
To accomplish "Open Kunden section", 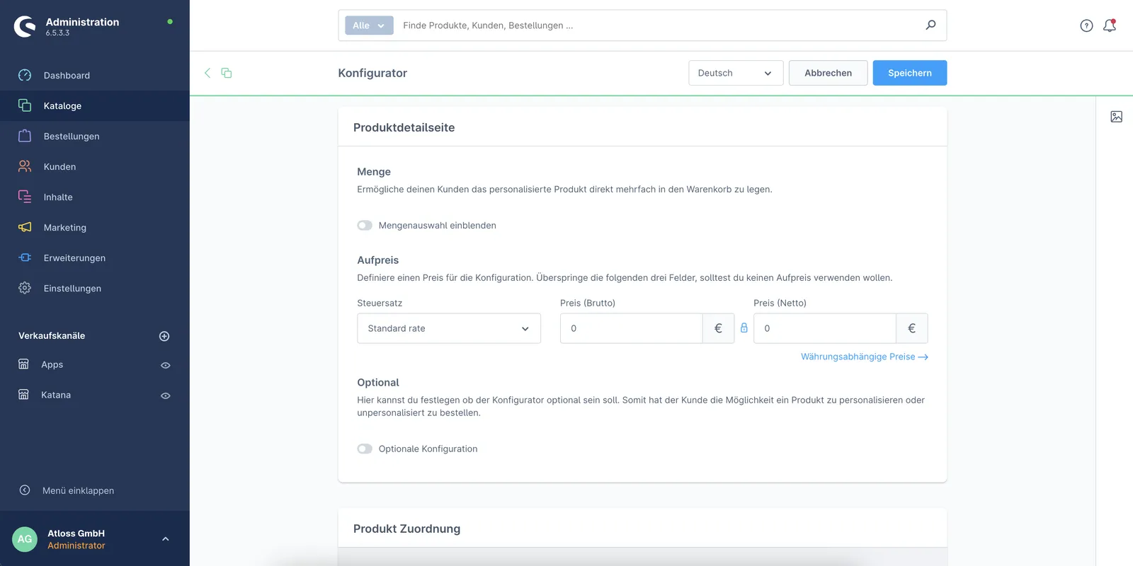I will click(x=95, y=166).
